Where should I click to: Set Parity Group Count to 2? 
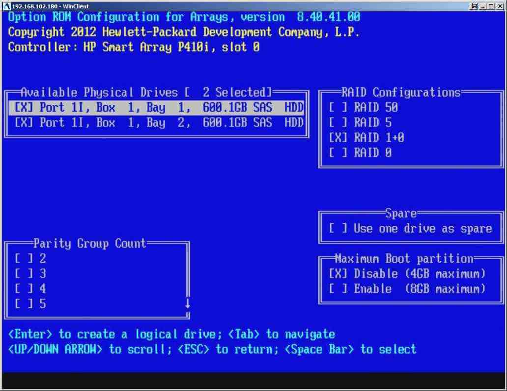point(30,259)
